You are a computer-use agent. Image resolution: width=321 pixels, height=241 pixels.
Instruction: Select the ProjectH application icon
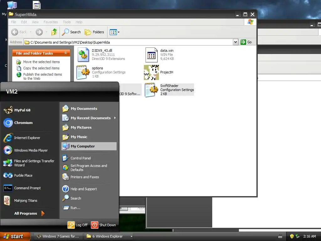pyautogui.click(x=158, y=72)
